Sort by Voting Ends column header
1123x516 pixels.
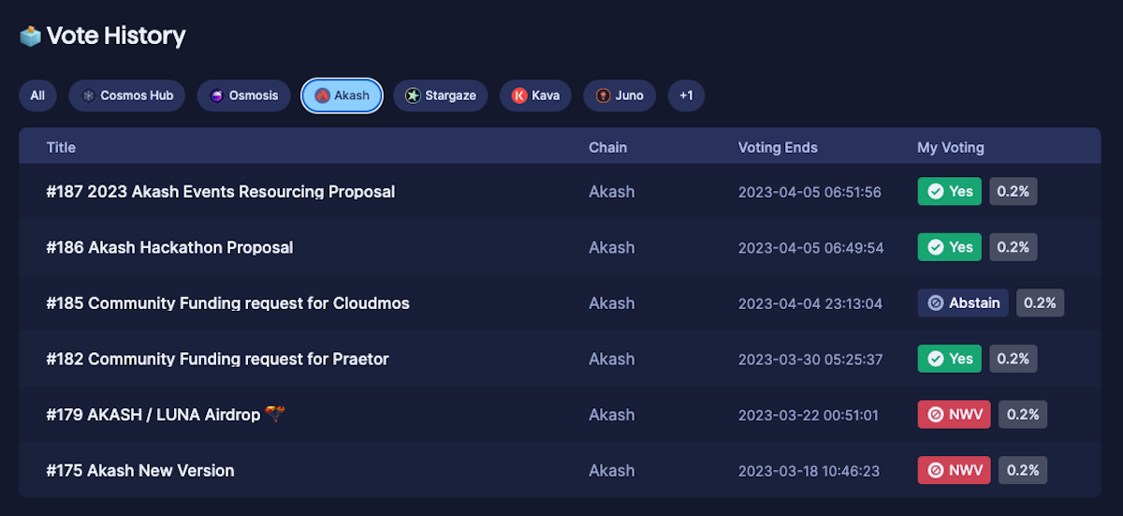[778, 148]
